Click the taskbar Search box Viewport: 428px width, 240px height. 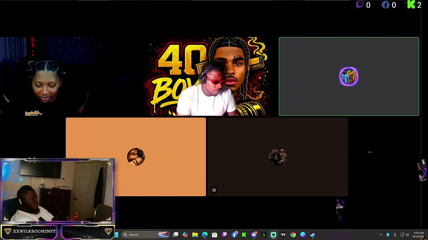pos(145,235)
